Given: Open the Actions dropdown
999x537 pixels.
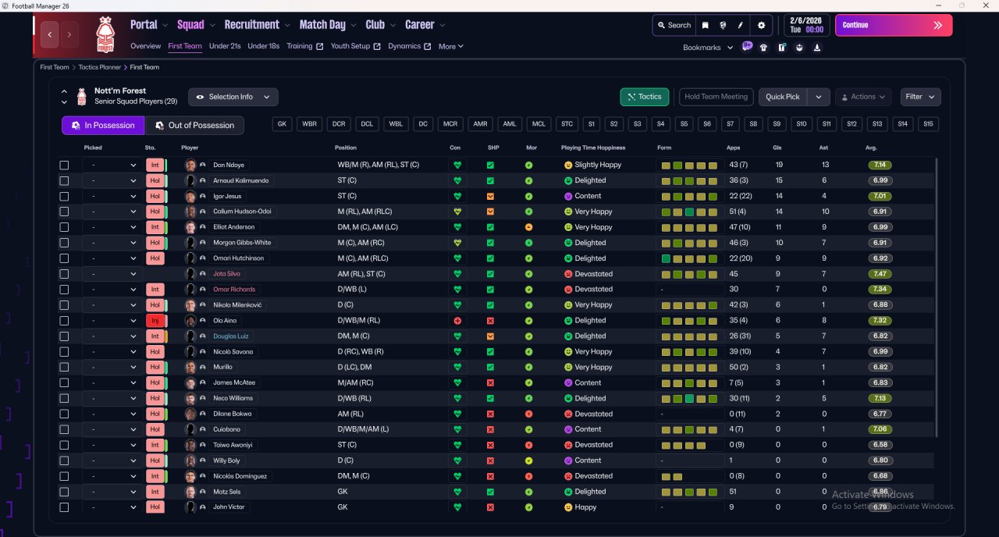Looking at the screenshot, I should point(863,97).
